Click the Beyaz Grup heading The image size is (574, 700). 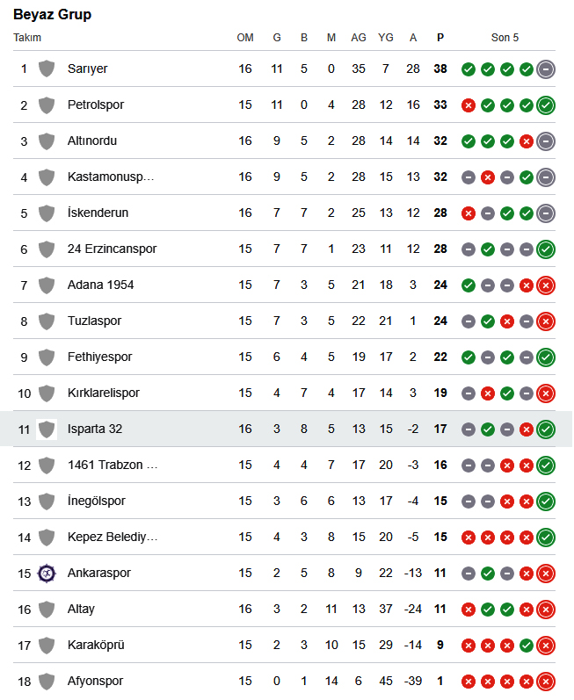tap(52, 14)
